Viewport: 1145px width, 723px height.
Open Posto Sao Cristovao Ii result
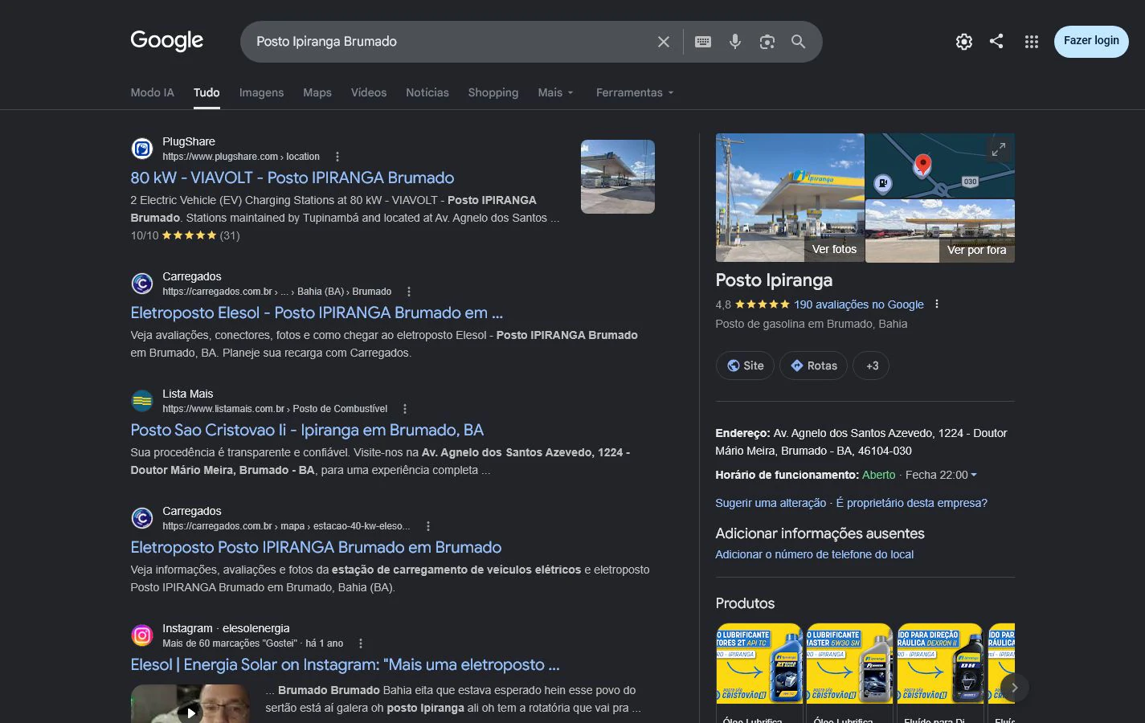pos(307,430)
